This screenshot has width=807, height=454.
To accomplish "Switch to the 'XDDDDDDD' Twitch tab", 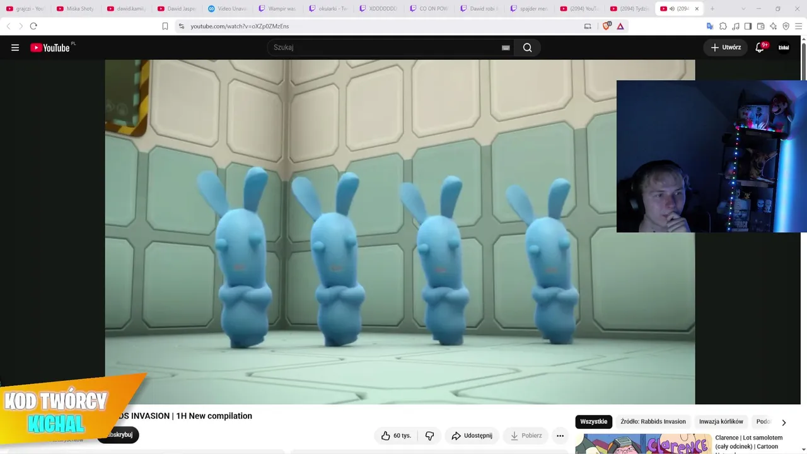I will coord(378,9).
